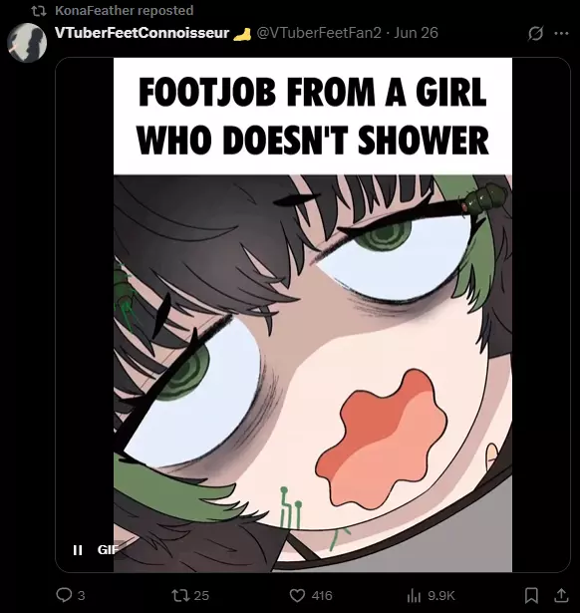Click the 25 reposts count

(201, 595)
